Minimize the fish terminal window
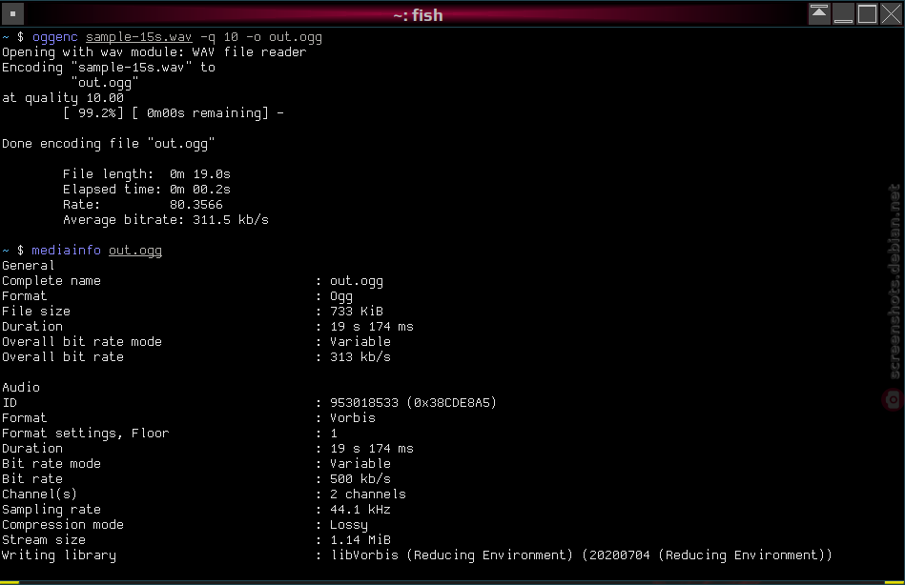The width and height of the screenshot is (905, 585). (843, 14)
